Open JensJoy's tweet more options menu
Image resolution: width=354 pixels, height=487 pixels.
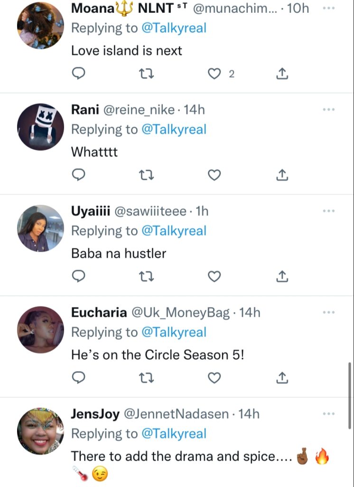tap(328, 414)
